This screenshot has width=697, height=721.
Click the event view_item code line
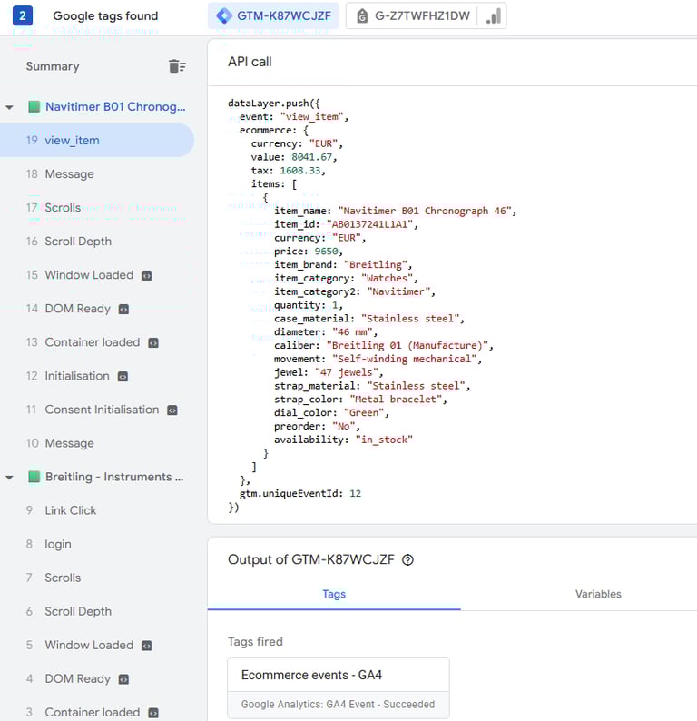(294, 117)
